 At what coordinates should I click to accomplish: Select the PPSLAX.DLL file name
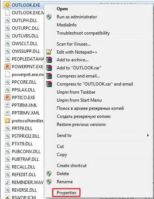point(24,90)
